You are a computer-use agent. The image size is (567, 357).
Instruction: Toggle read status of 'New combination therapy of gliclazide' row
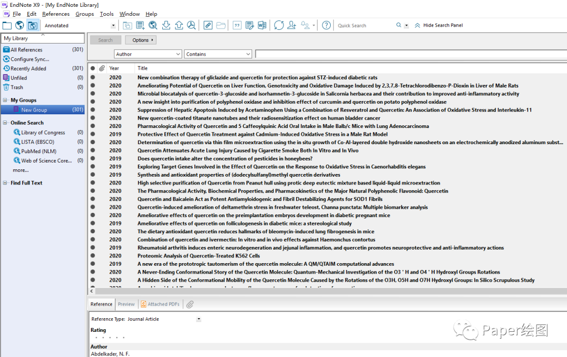pos(93,77)
